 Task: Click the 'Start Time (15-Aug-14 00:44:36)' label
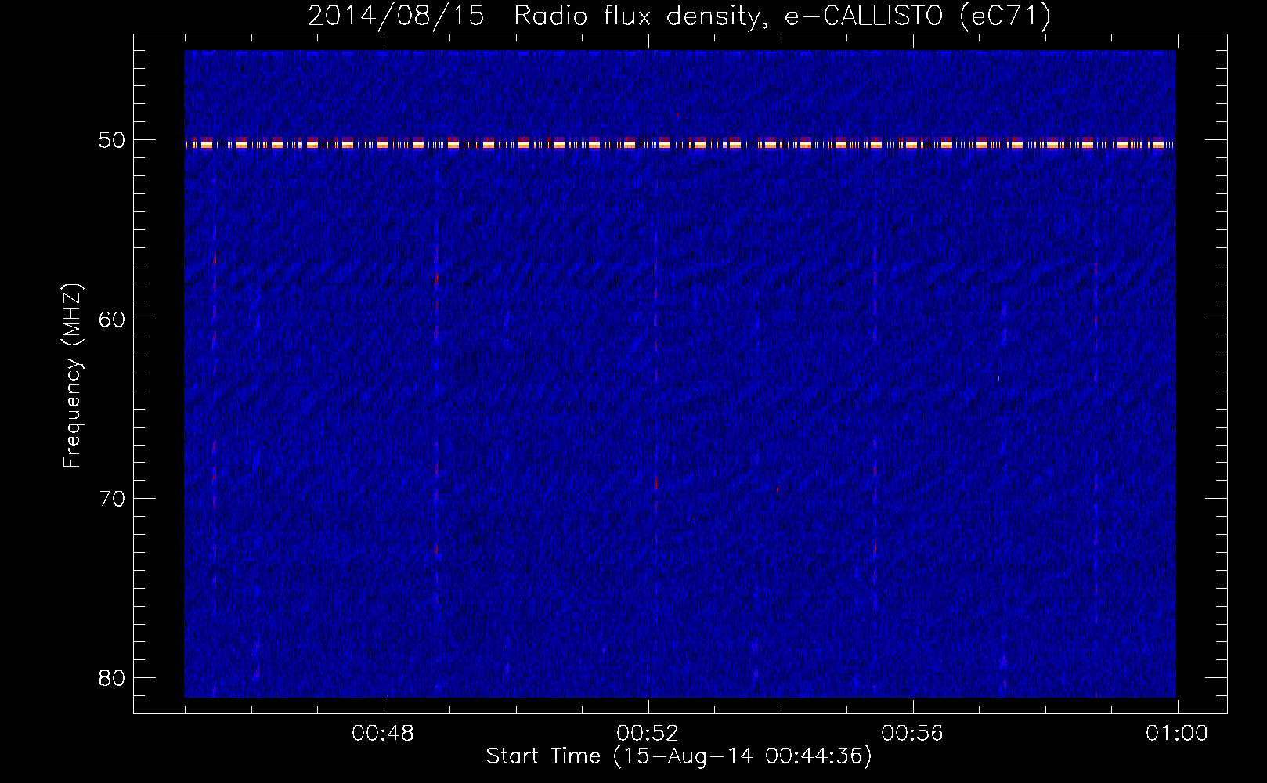(x=679, y=756)
